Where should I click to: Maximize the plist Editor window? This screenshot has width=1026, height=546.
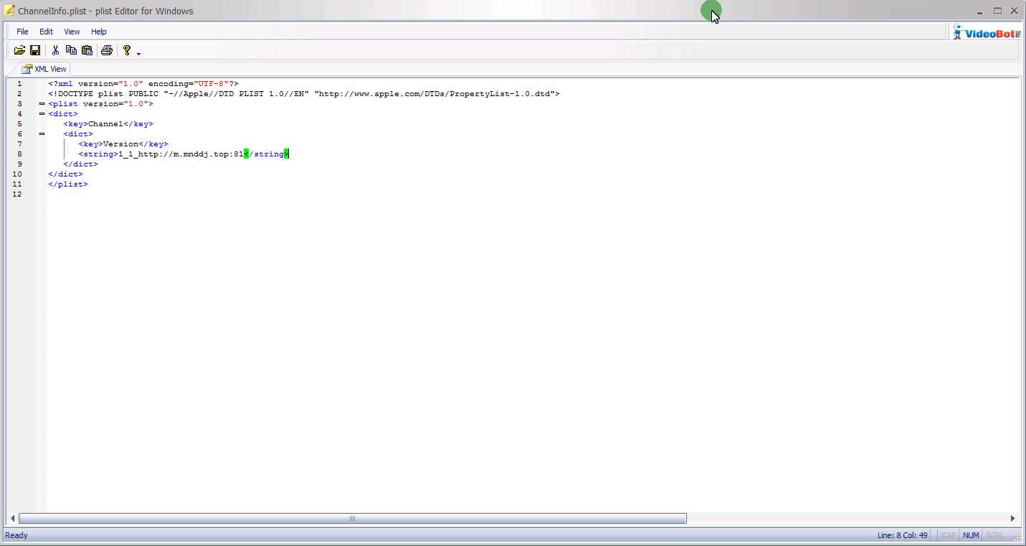[x=997, y=11]
